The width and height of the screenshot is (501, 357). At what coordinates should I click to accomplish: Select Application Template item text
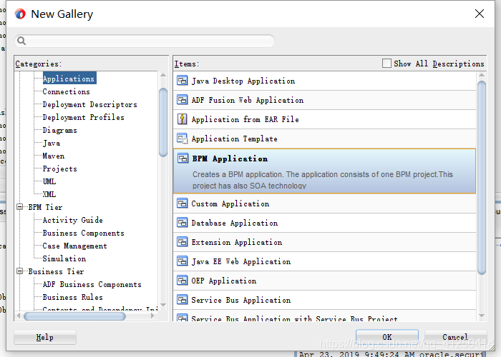tap(235, 139)
